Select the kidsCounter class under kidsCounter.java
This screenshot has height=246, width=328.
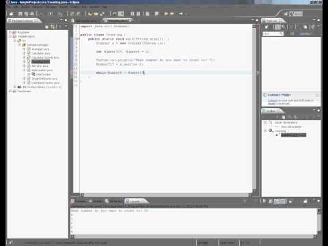click(x=43, y=74)
